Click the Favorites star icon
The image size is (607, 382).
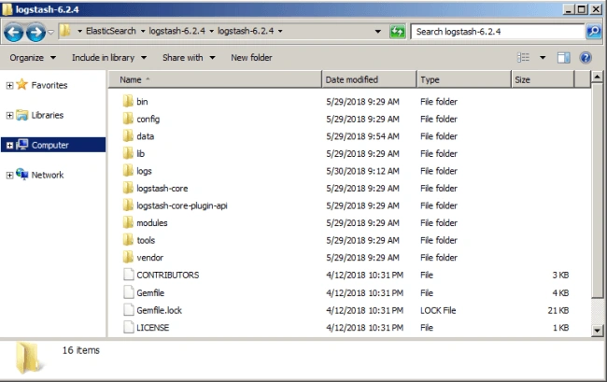pyautogui.click(x=22, y=84)
